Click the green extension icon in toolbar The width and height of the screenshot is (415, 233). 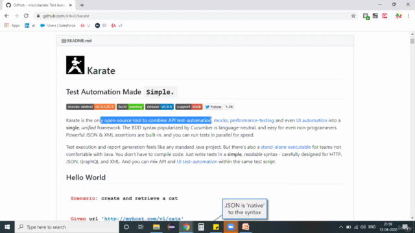click(x=366, y=16)
